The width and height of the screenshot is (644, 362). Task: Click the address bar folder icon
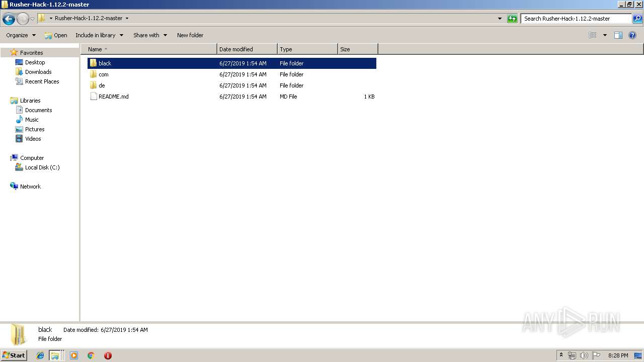[42, 18]
